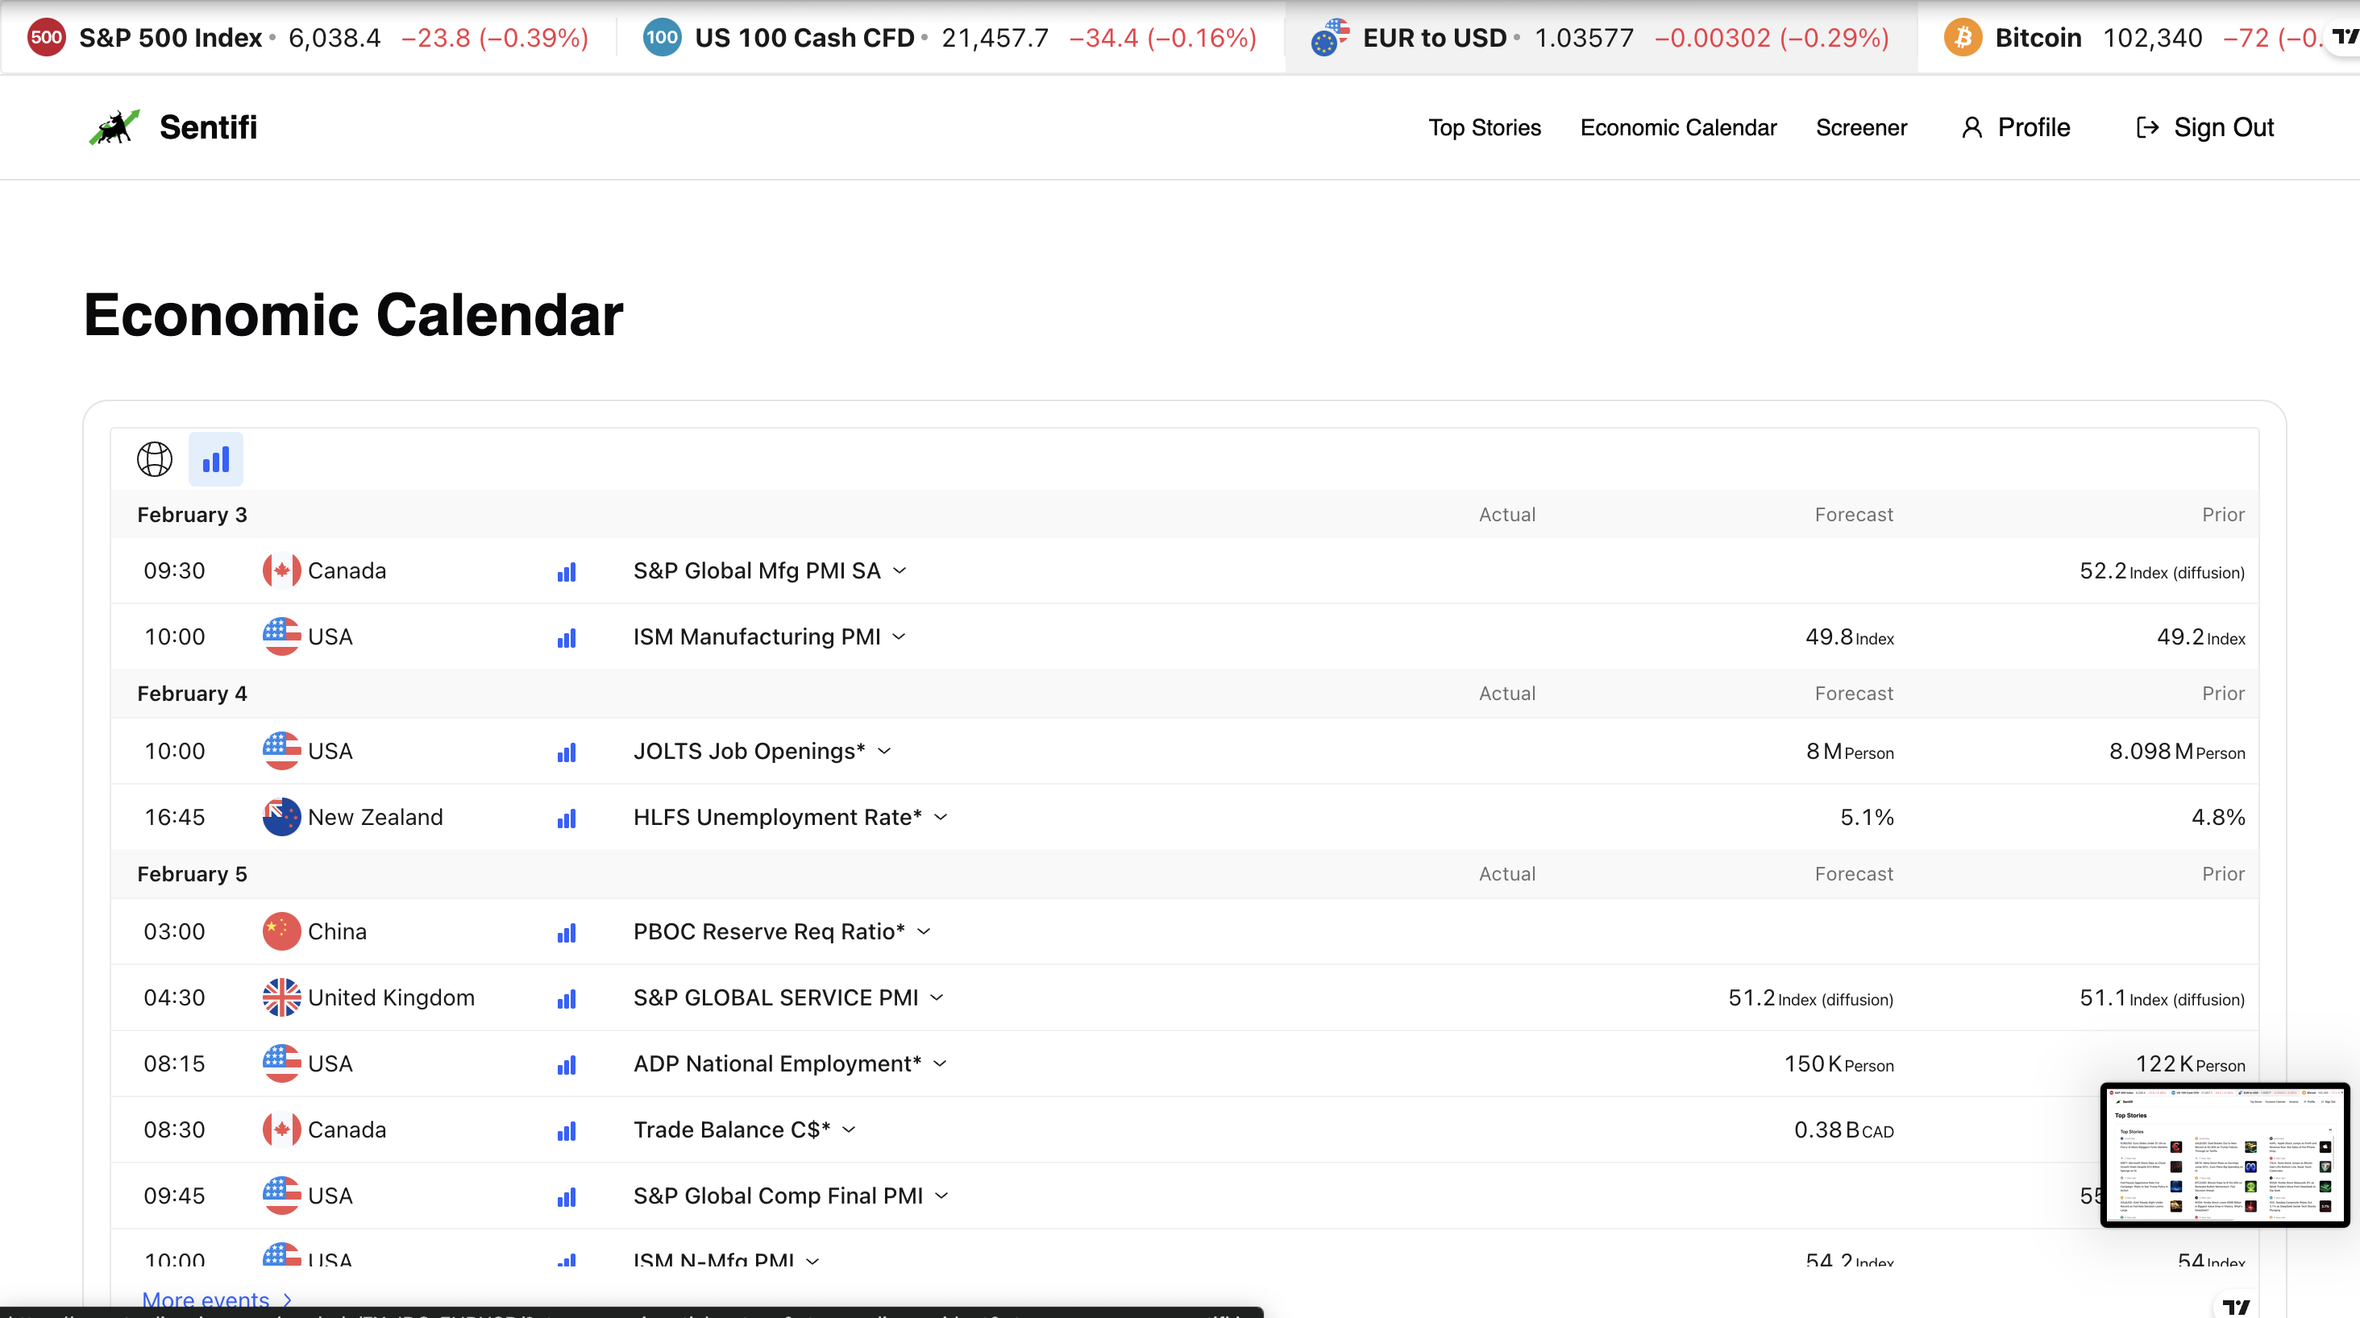Click the Sentifi bull logo icon
Screen dimensions: 2360x1318
click(x=114, y=127)
